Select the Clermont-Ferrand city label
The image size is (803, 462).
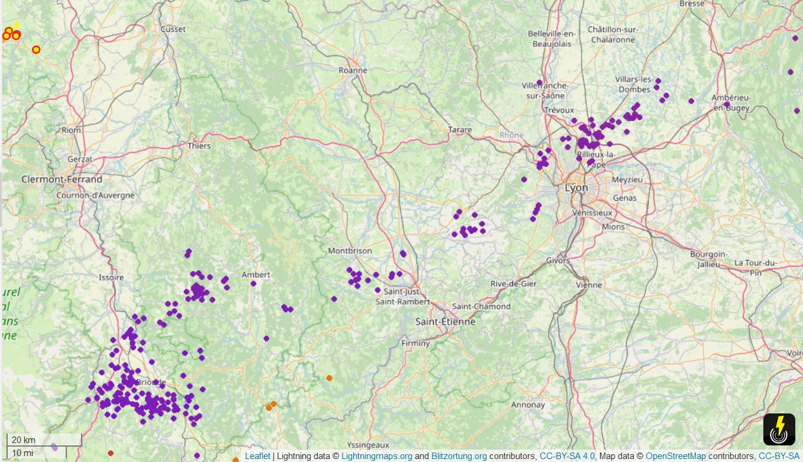(62, 179)
